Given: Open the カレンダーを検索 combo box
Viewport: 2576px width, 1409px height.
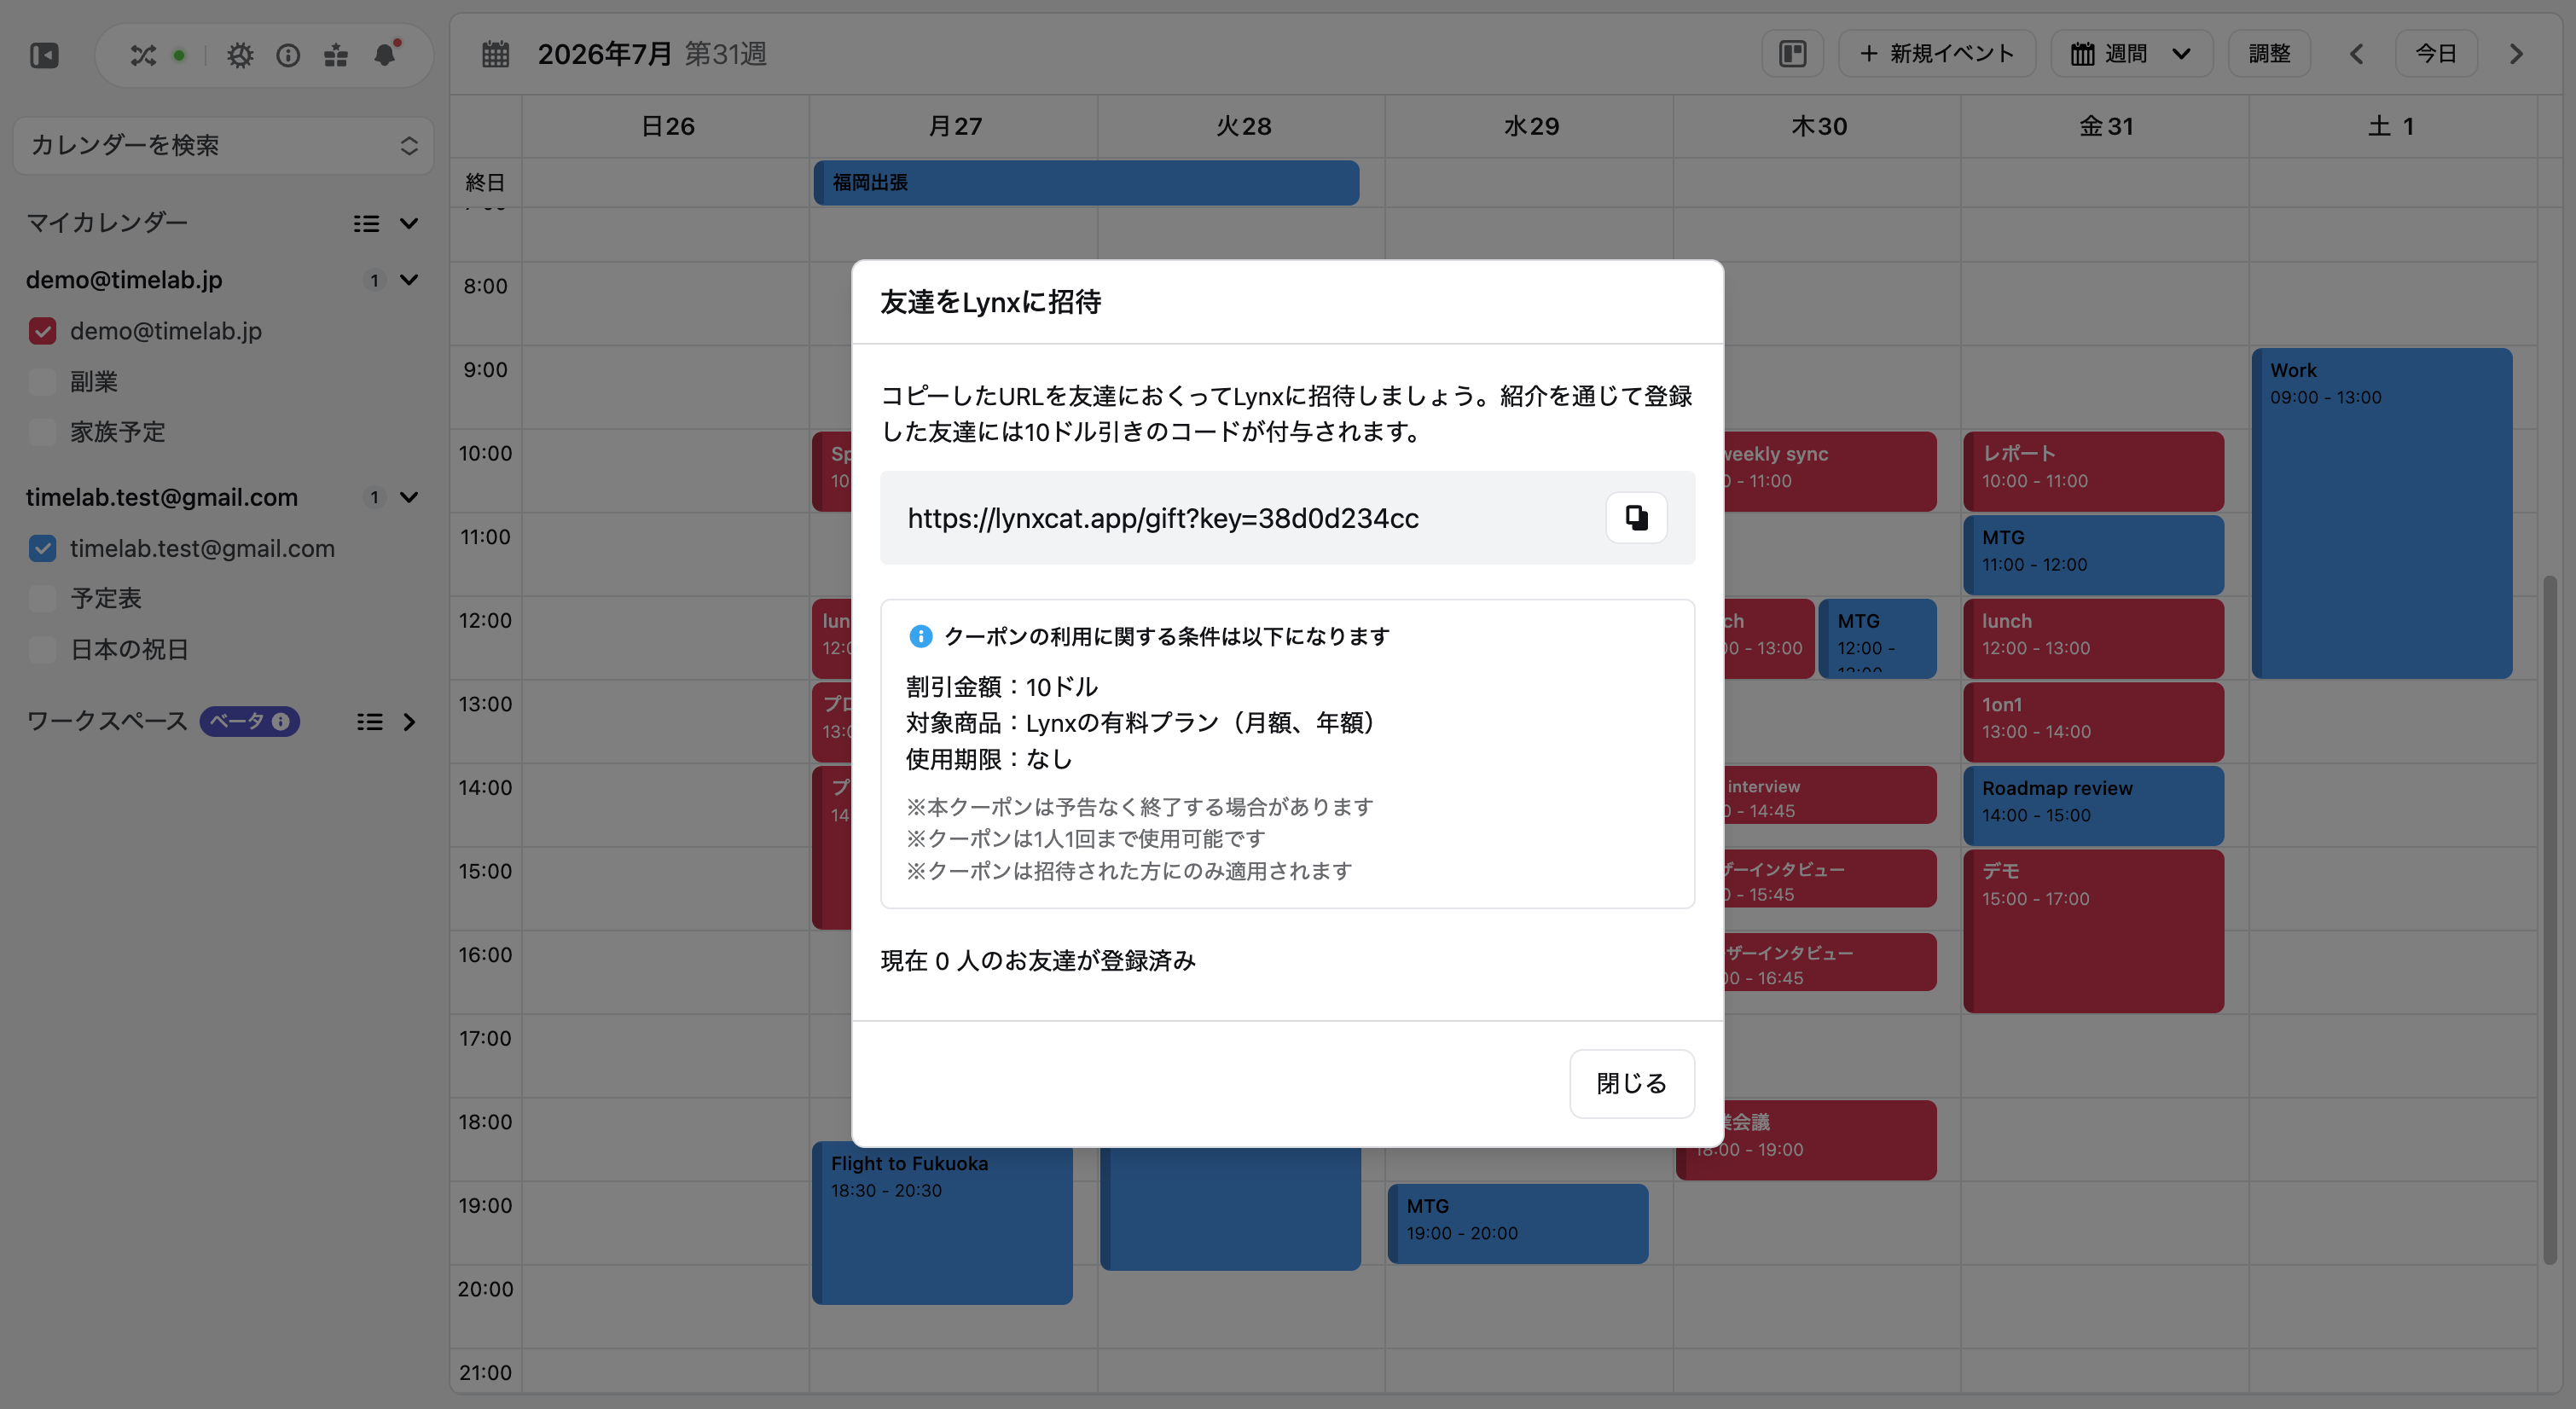Looking at the screenshot, I should point(223,146).
